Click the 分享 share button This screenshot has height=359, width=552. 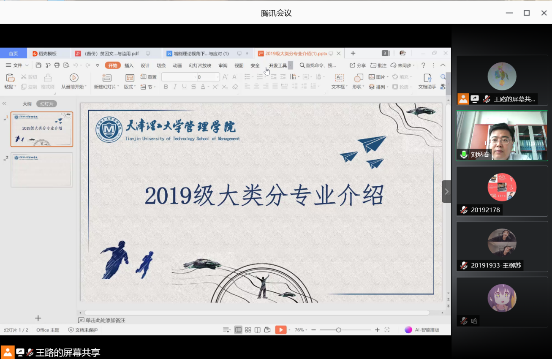[x=358, y=65]
